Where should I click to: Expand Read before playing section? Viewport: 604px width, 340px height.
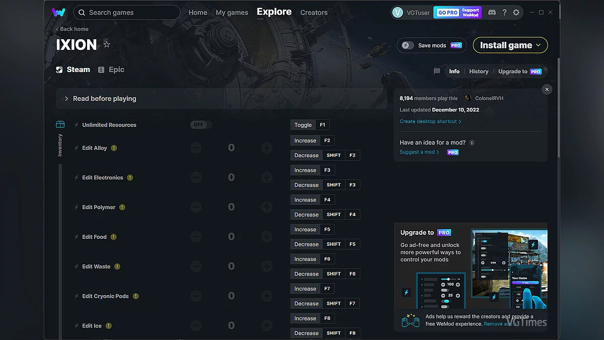point(222,99)
